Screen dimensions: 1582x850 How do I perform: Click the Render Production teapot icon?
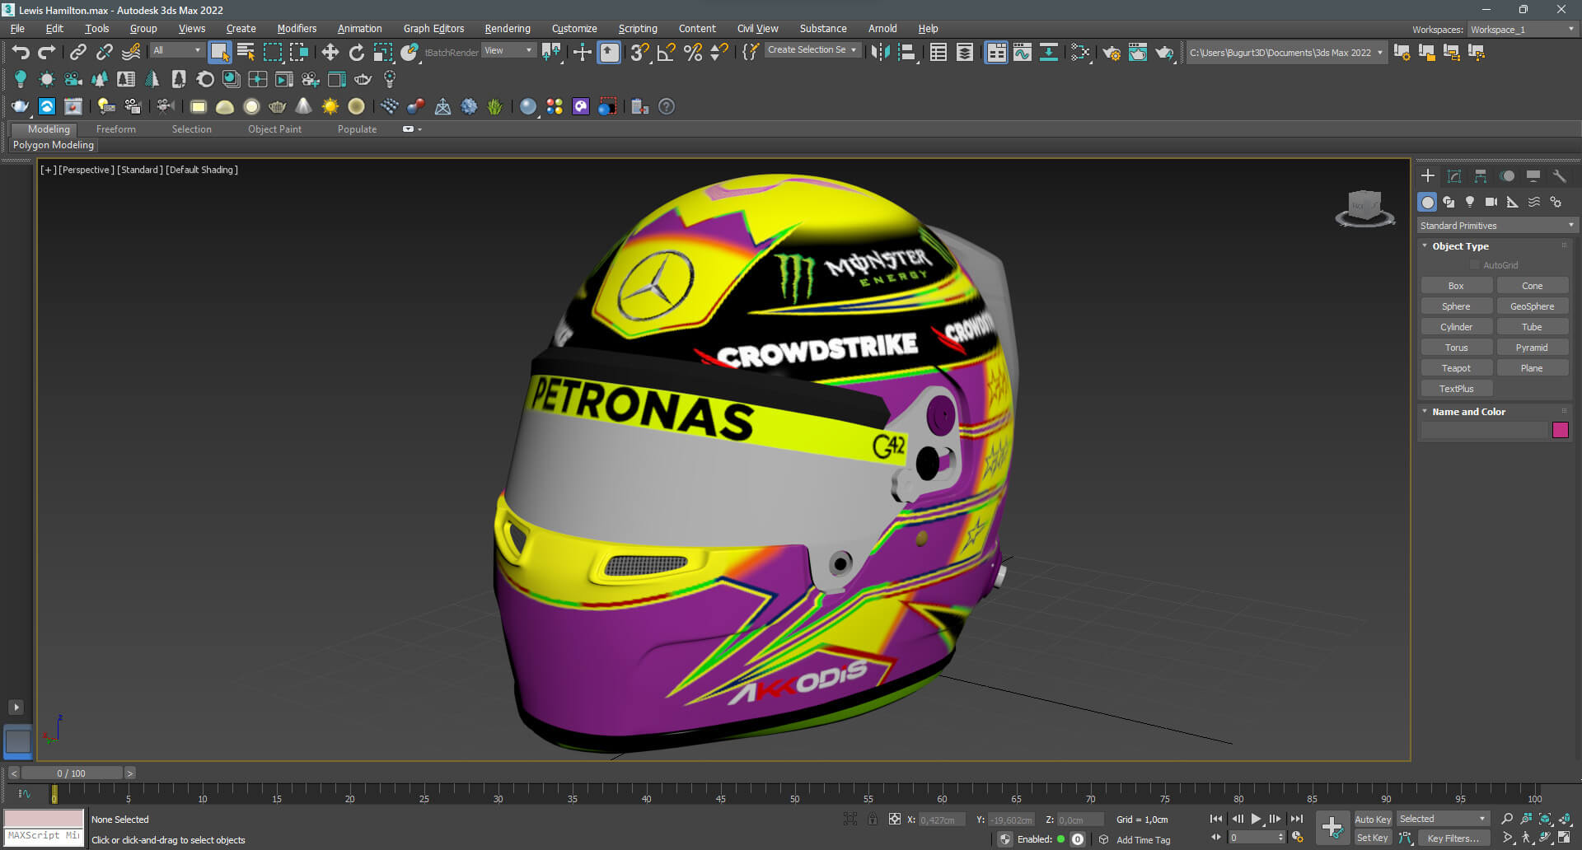[x=1164, y=53]
